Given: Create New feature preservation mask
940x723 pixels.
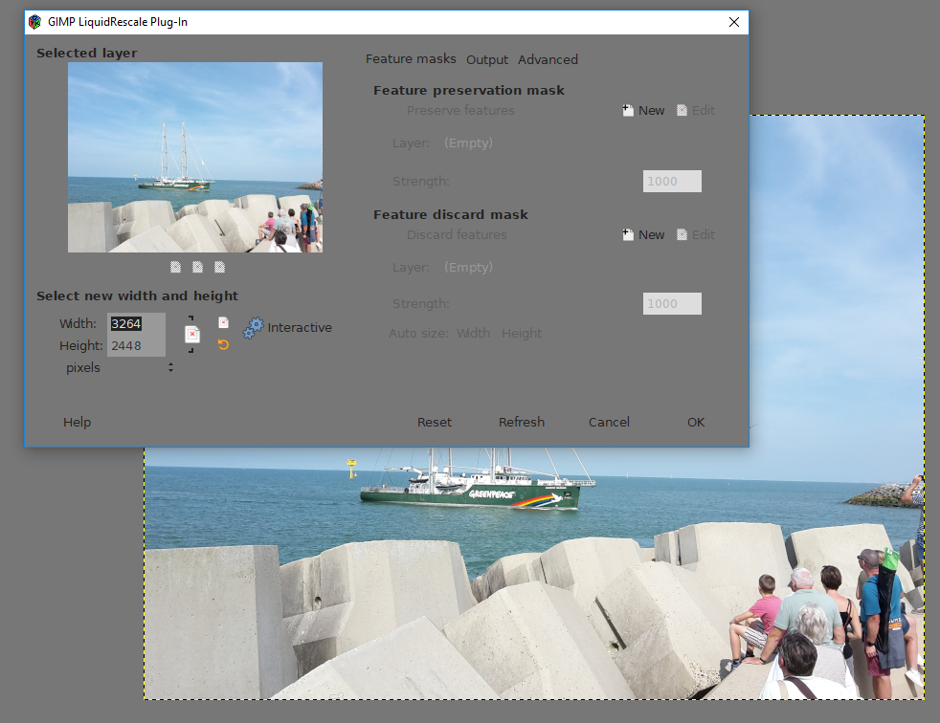Looking at the screenshot, I should point(643,111).
